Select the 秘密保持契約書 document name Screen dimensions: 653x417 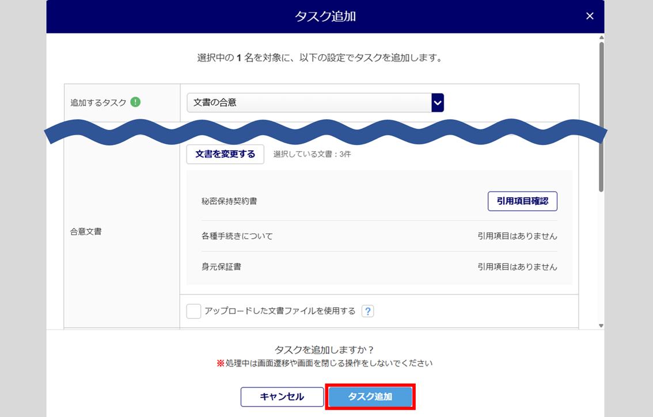click(x=229, y=201)
